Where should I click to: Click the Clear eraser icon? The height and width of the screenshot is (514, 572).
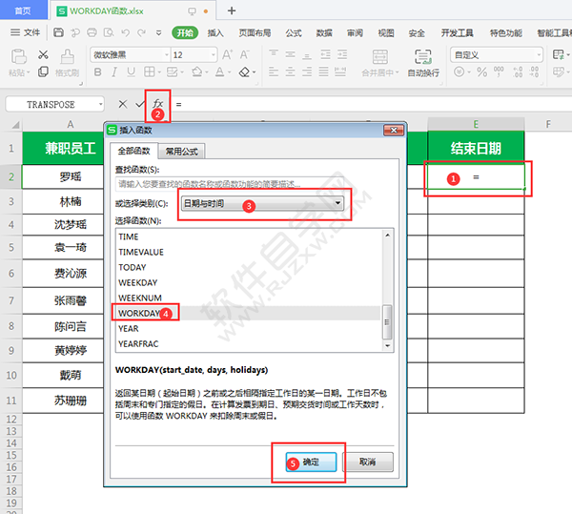click(244, 72)
